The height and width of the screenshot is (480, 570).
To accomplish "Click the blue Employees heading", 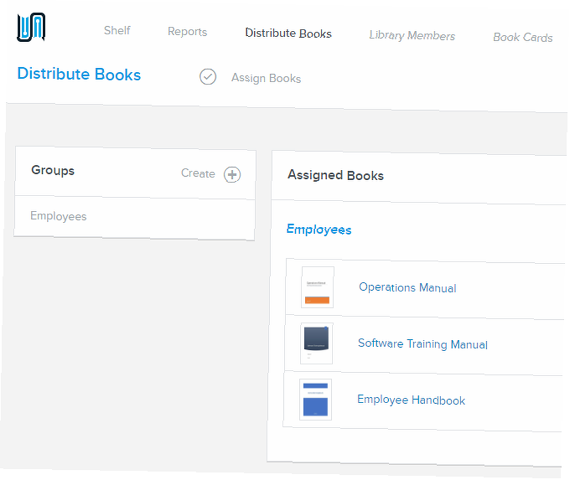I will (x=319, y=230).
